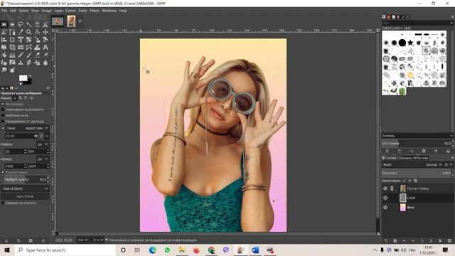
Task: Select the Pencil tool
Action: [21, 55]
